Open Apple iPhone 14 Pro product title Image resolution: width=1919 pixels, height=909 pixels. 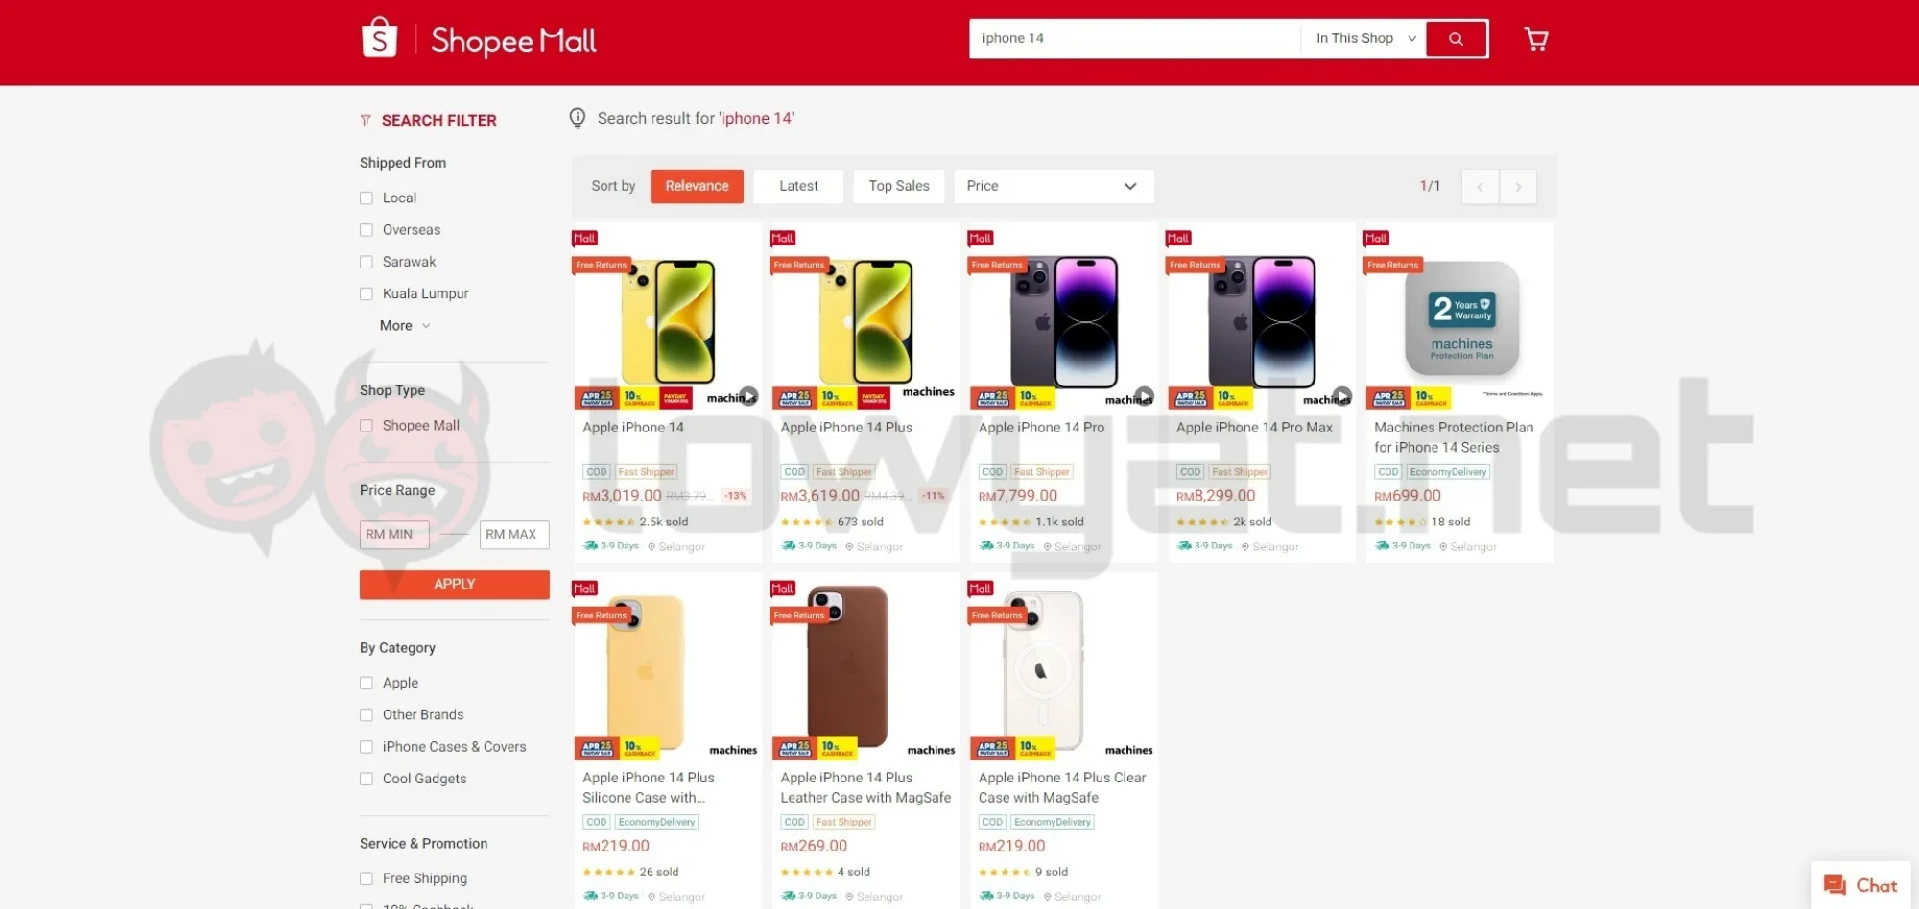pyautogui.click(x=1041, y=428)
